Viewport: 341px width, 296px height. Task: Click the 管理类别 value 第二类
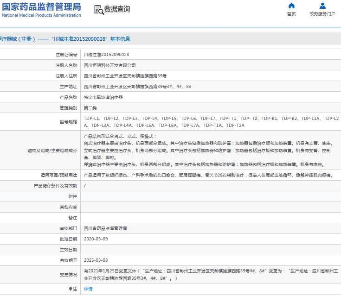90,108
